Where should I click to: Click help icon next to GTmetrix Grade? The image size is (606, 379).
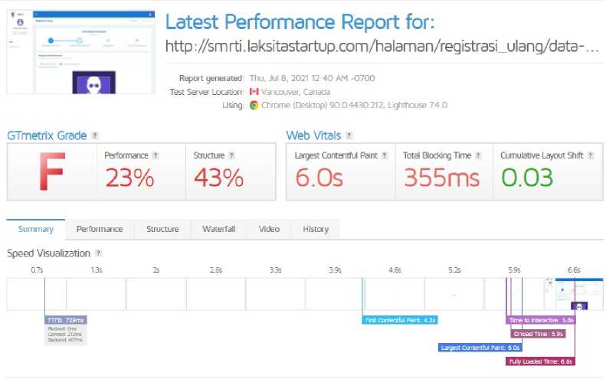coord(95,136)
